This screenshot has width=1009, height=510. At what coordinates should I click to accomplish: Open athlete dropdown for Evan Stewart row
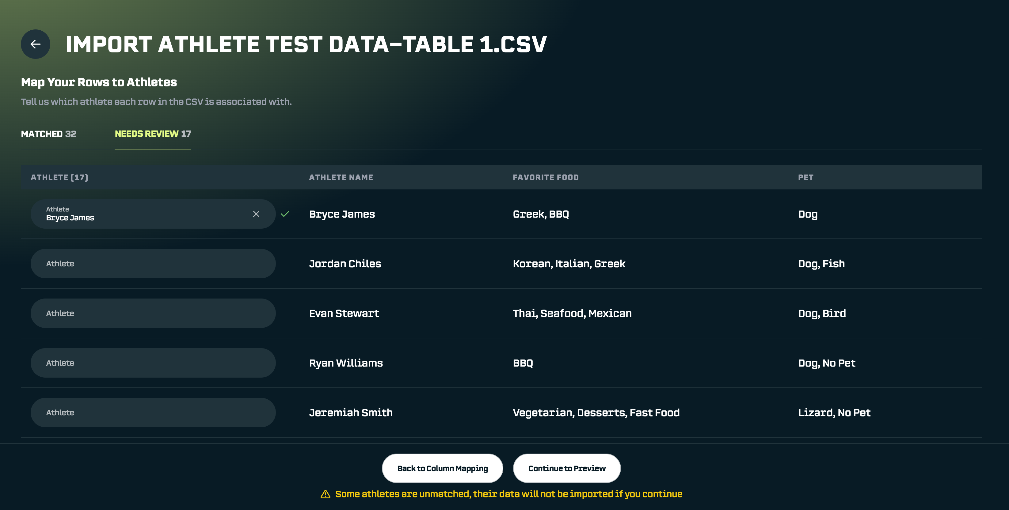(153, 313)
